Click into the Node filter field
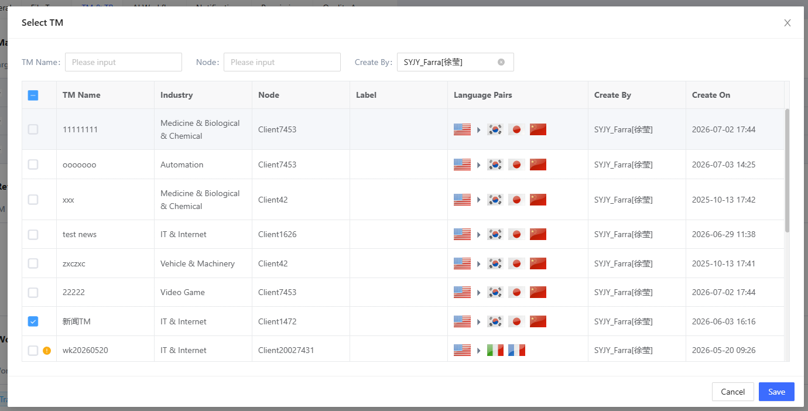 [282, 62]
